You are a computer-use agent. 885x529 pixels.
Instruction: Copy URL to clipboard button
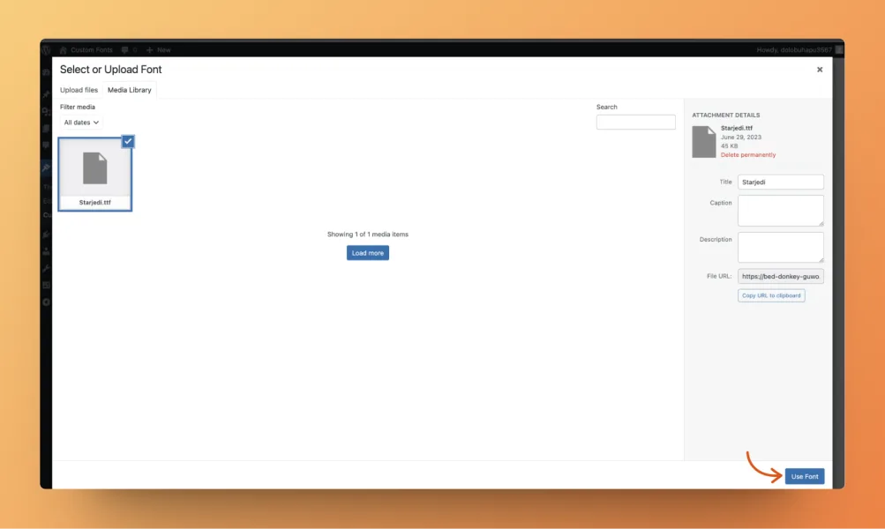771,295
